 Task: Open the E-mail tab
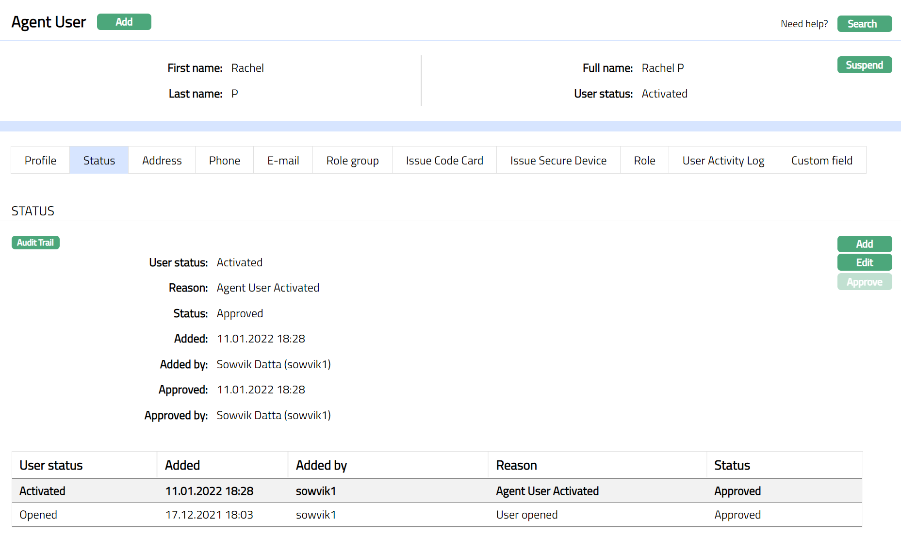(283, 161)
